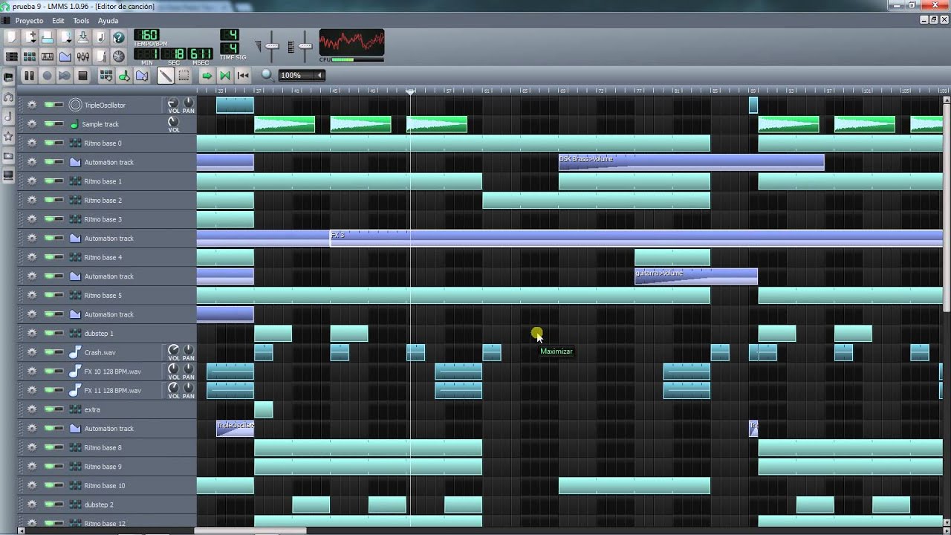Open the Edit menu
This screenshot has height=535, width=951.
(x=58, y=21)
